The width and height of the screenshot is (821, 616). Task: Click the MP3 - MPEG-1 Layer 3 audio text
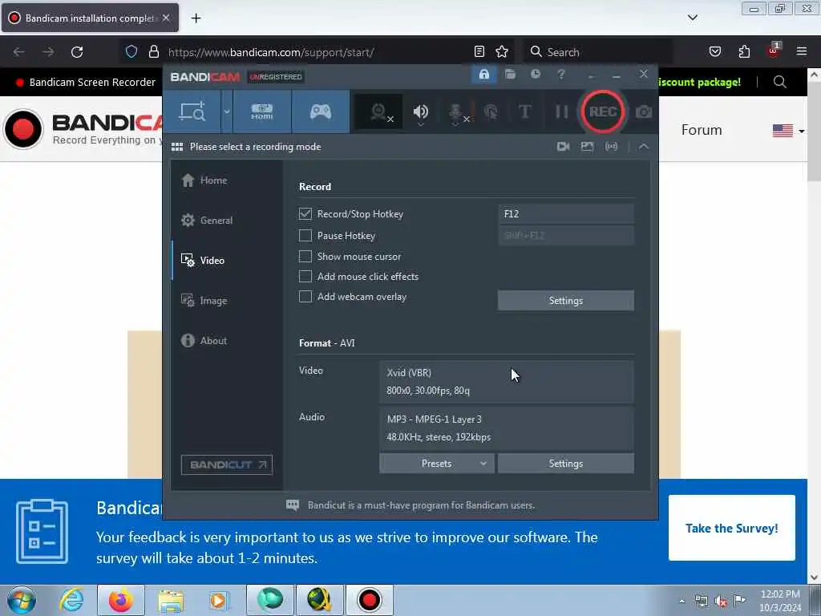tap(434, 419)
